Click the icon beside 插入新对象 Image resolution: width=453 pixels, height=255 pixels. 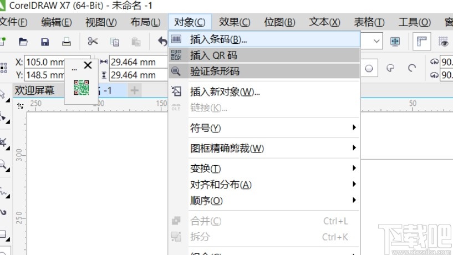click(x=176, y=91)
